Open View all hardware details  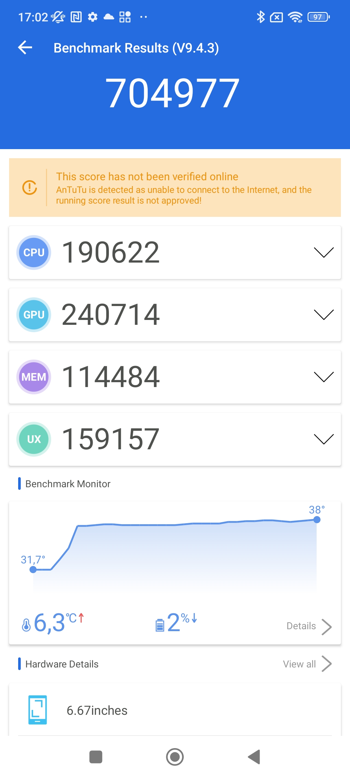coord(307,664)
